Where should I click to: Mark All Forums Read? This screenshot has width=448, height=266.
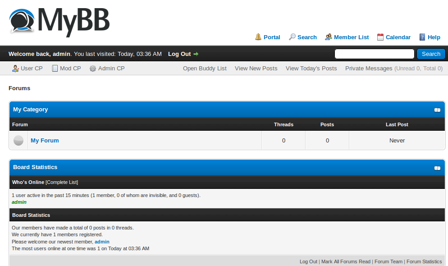(346, 261)
